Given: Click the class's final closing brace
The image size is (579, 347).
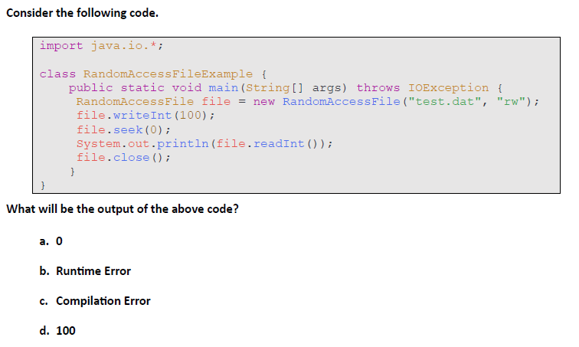Looking at the screenshot, I should point(44,185).
